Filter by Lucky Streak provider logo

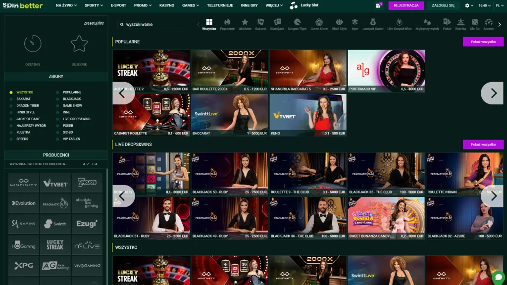click(x=55, y=244)
